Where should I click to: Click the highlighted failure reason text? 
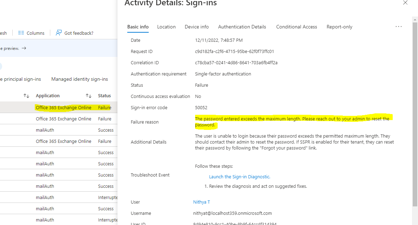tap(292, 122)
